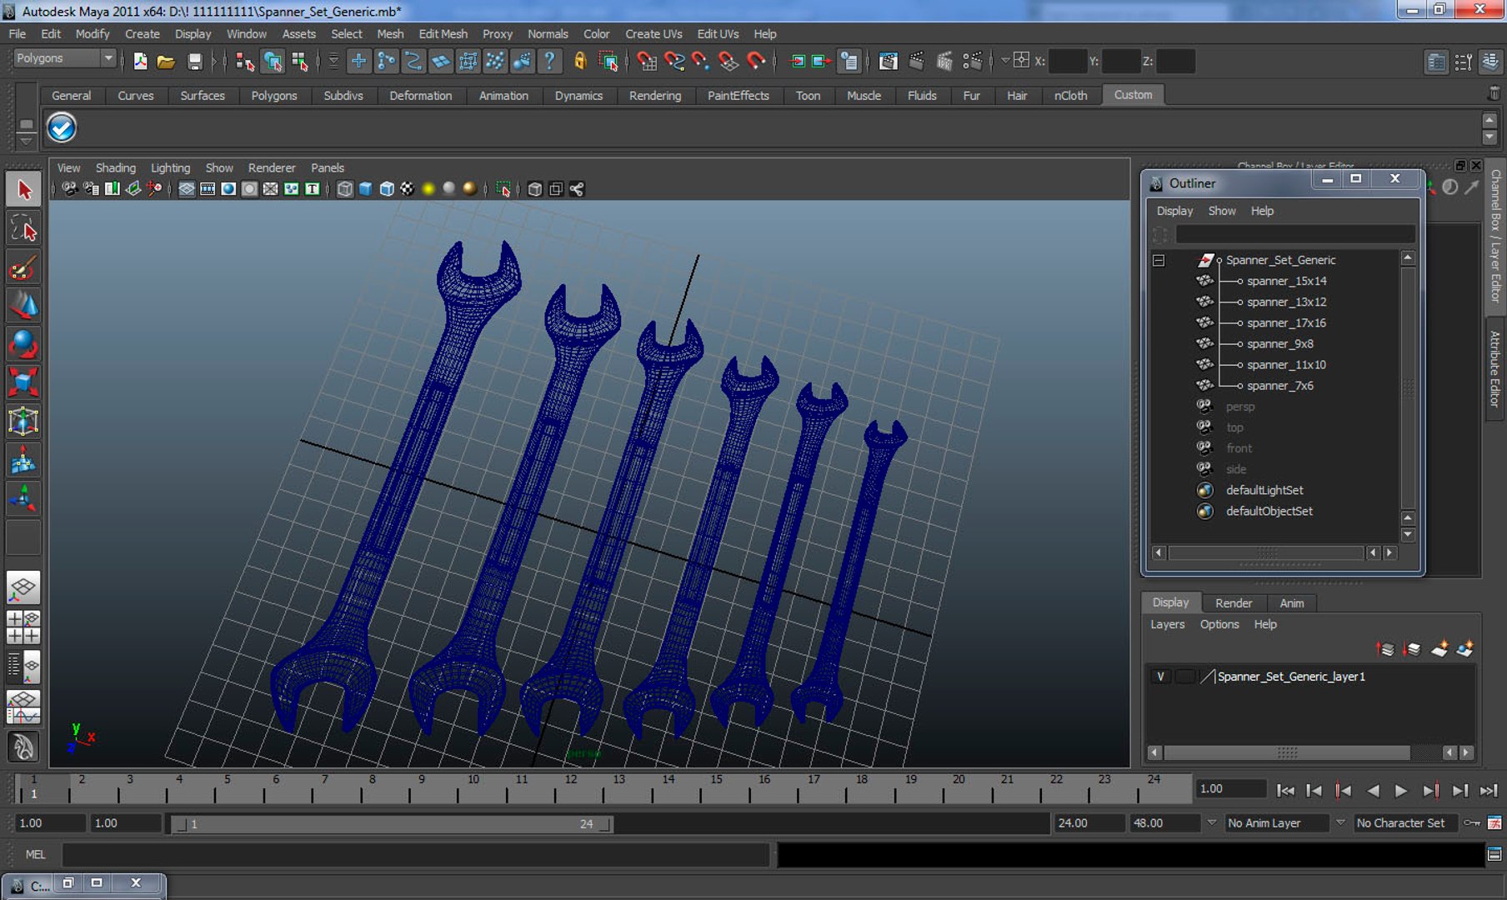Toggle textured display in viewport toolbar
1507x900 pixels.
click(x=407, y=189)
